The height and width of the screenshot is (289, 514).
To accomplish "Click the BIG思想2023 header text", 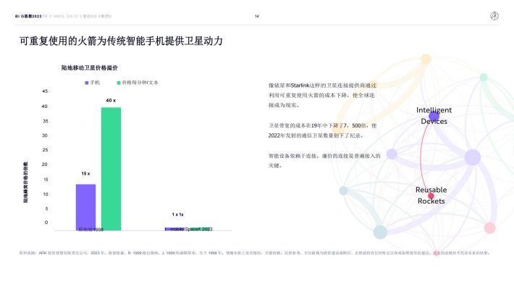I will (28, 16).
